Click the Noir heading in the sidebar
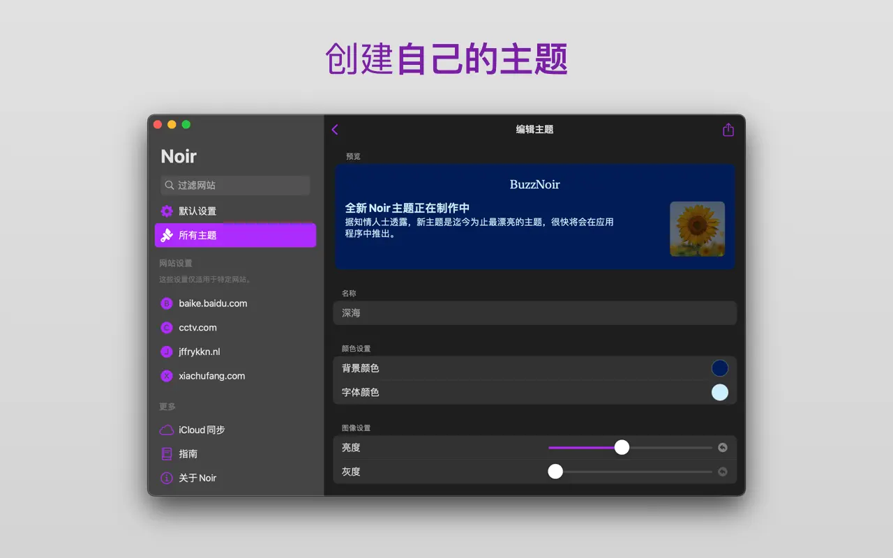 click(179, 156)
